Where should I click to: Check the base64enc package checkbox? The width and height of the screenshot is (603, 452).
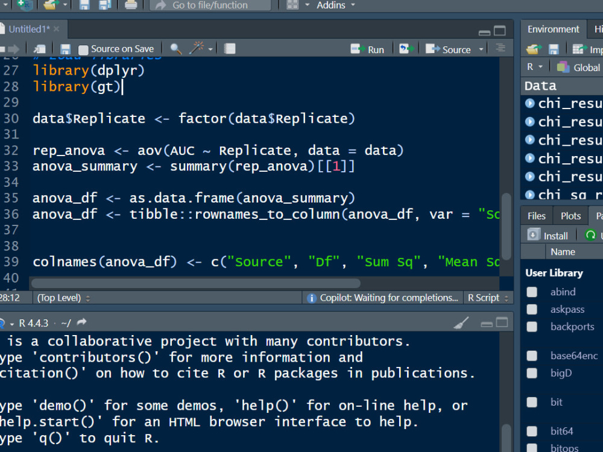coord(532,356)
